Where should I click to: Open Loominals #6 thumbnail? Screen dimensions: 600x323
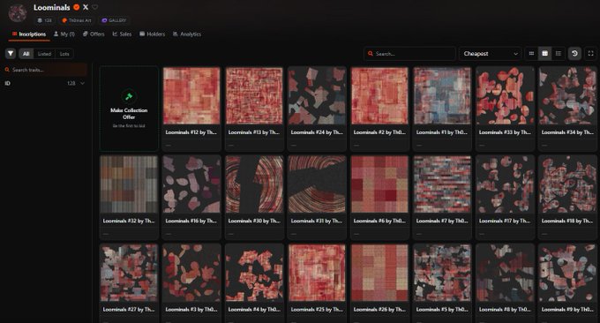(x=380, y=184)
